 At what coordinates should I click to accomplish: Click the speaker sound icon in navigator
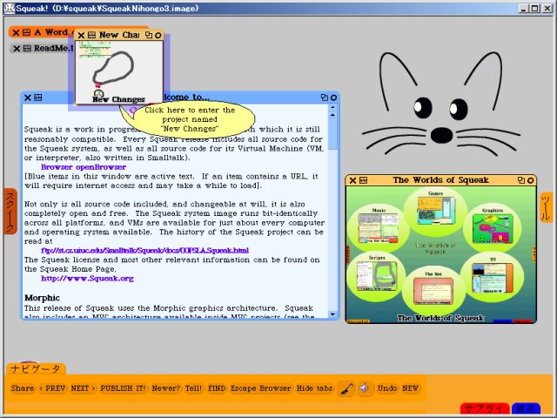coord(364,388)
